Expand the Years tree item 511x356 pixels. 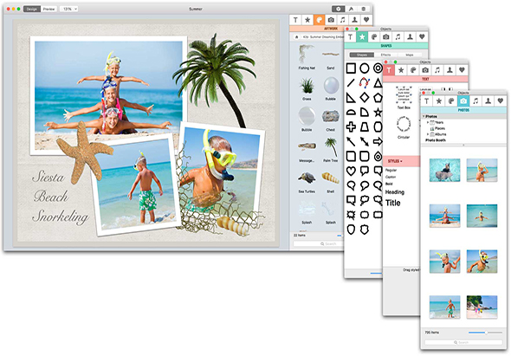(428, 122)
